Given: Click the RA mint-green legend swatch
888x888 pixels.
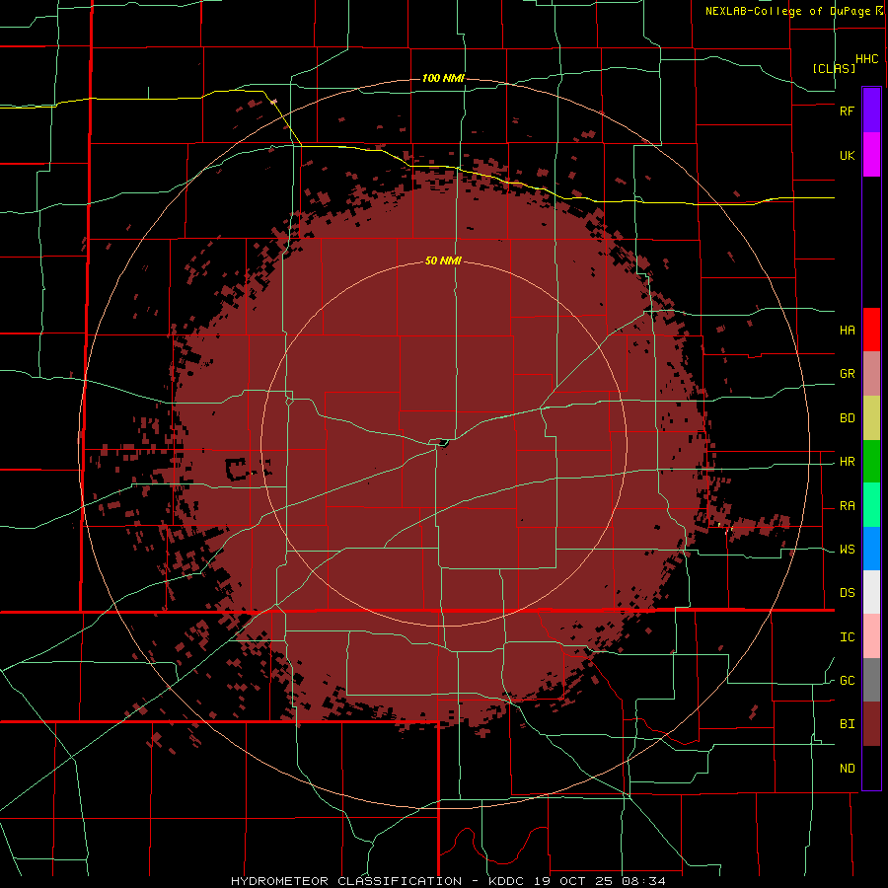Looking at the screenshot, I should pyautogui.click(x=871, y=505).
